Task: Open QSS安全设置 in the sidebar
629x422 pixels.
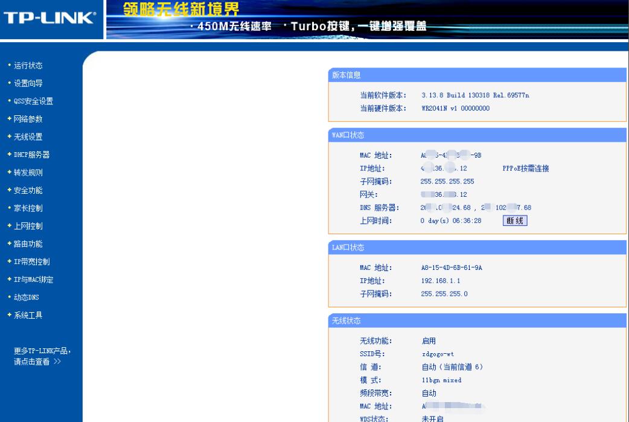Action: click(33, 101)
